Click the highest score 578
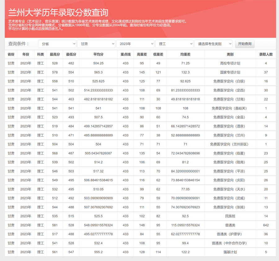 coord(55,72)
